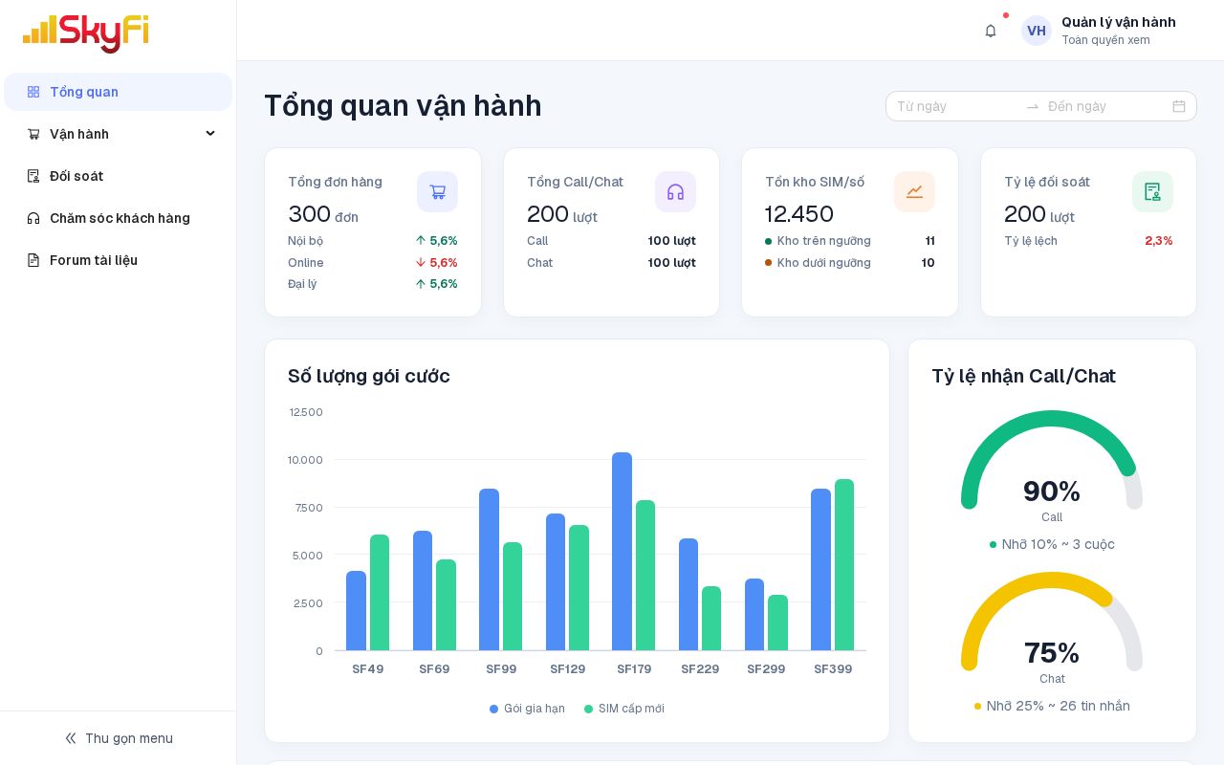Image resolution: width=1224 pixels, height=765 pixels.
Task: Collapse sidebar with Thu gọn menu
Action: point(119,738)
